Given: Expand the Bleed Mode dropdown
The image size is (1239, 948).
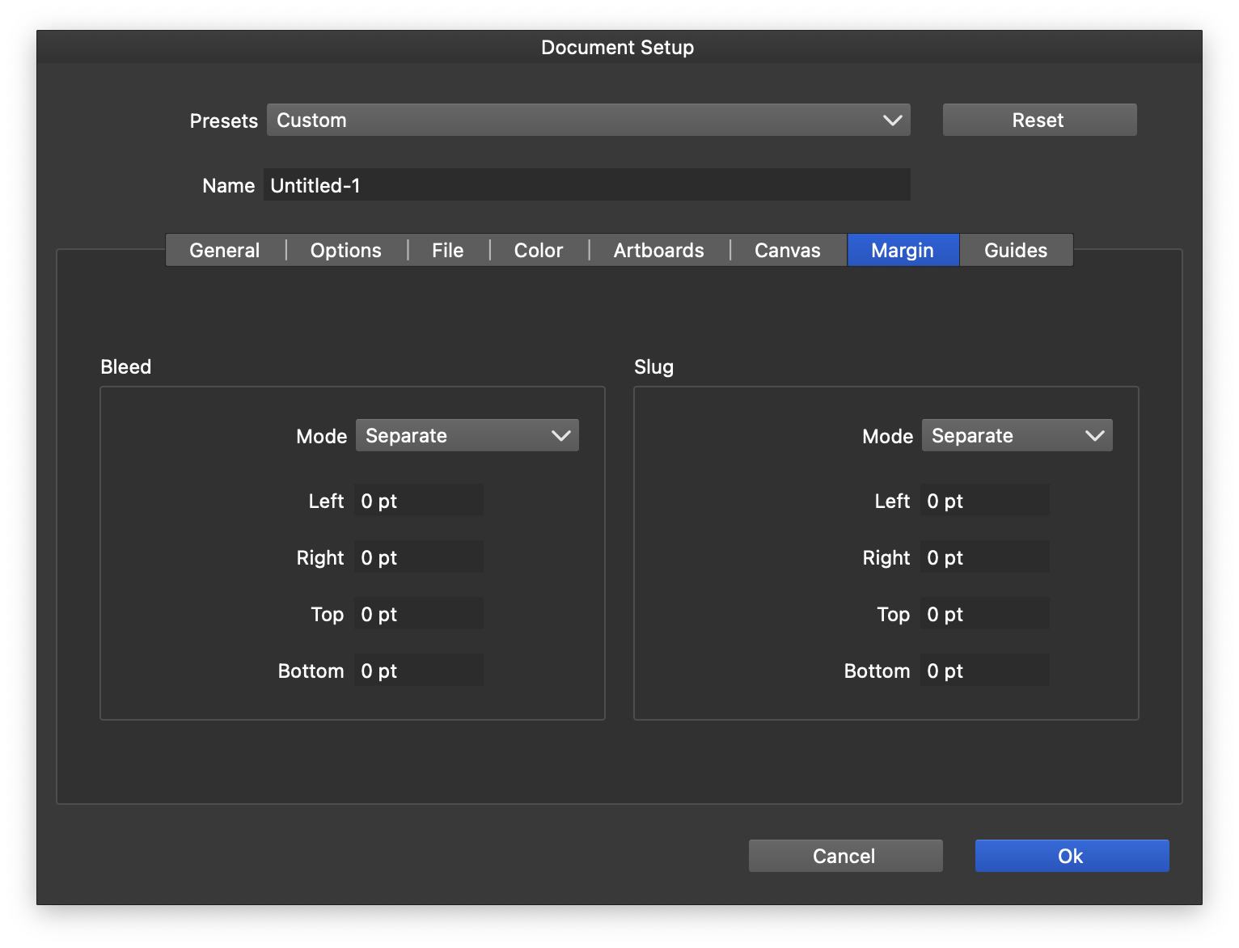Looking at the screenshot, I should click(x=467, y=436).
